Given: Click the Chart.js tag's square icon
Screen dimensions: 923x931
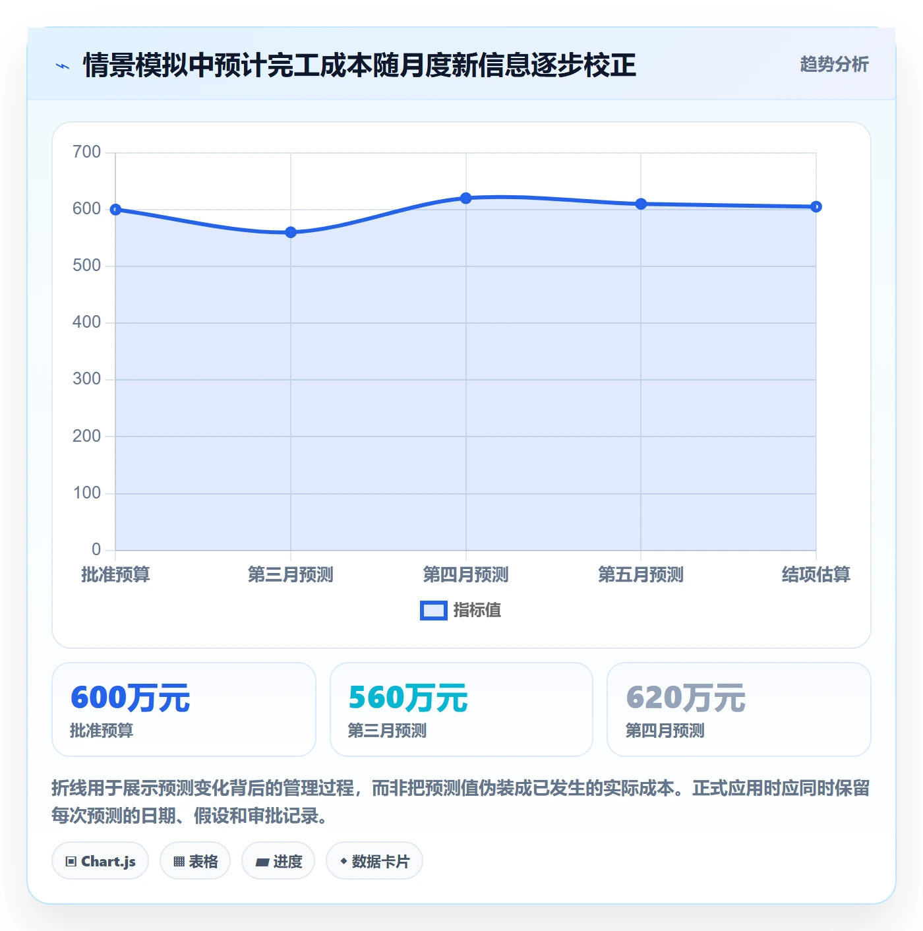Looking at the screenshot, I should pyautogui.click(x=71, y=862).
